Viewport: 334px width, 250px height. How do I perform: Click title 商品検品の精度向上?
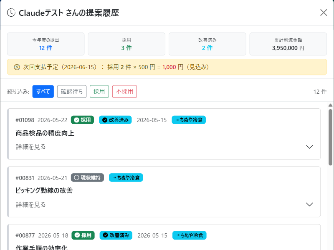point(45,133)
